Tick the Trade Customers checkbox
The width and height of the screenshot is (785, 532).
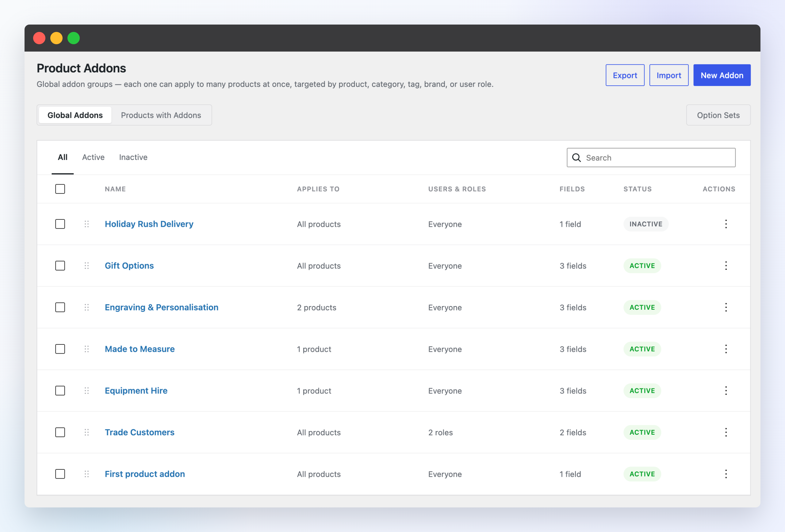click(60, 432)
